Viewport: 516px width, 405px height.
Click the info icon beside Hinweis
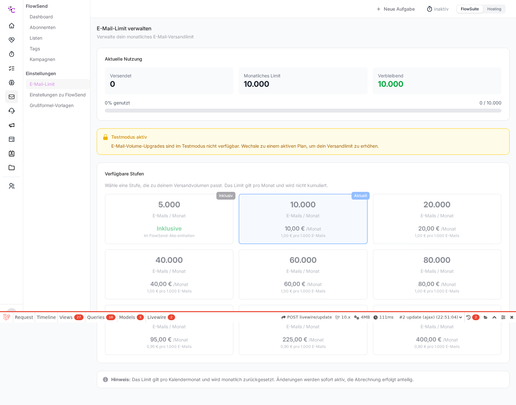[105, 380]
